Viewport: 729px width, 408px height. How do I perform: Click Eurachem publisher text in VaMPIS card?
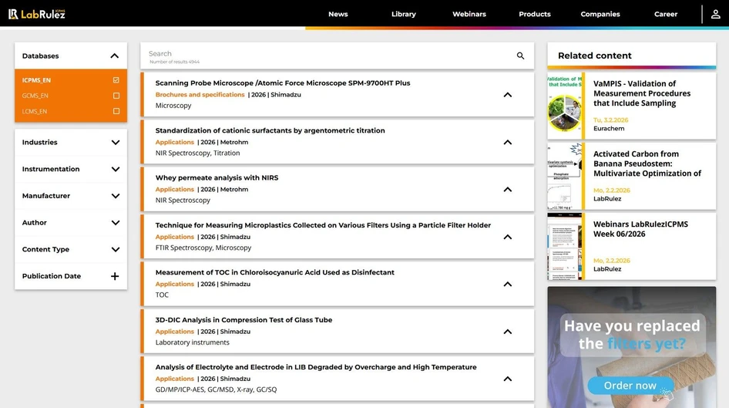[609, 128]
